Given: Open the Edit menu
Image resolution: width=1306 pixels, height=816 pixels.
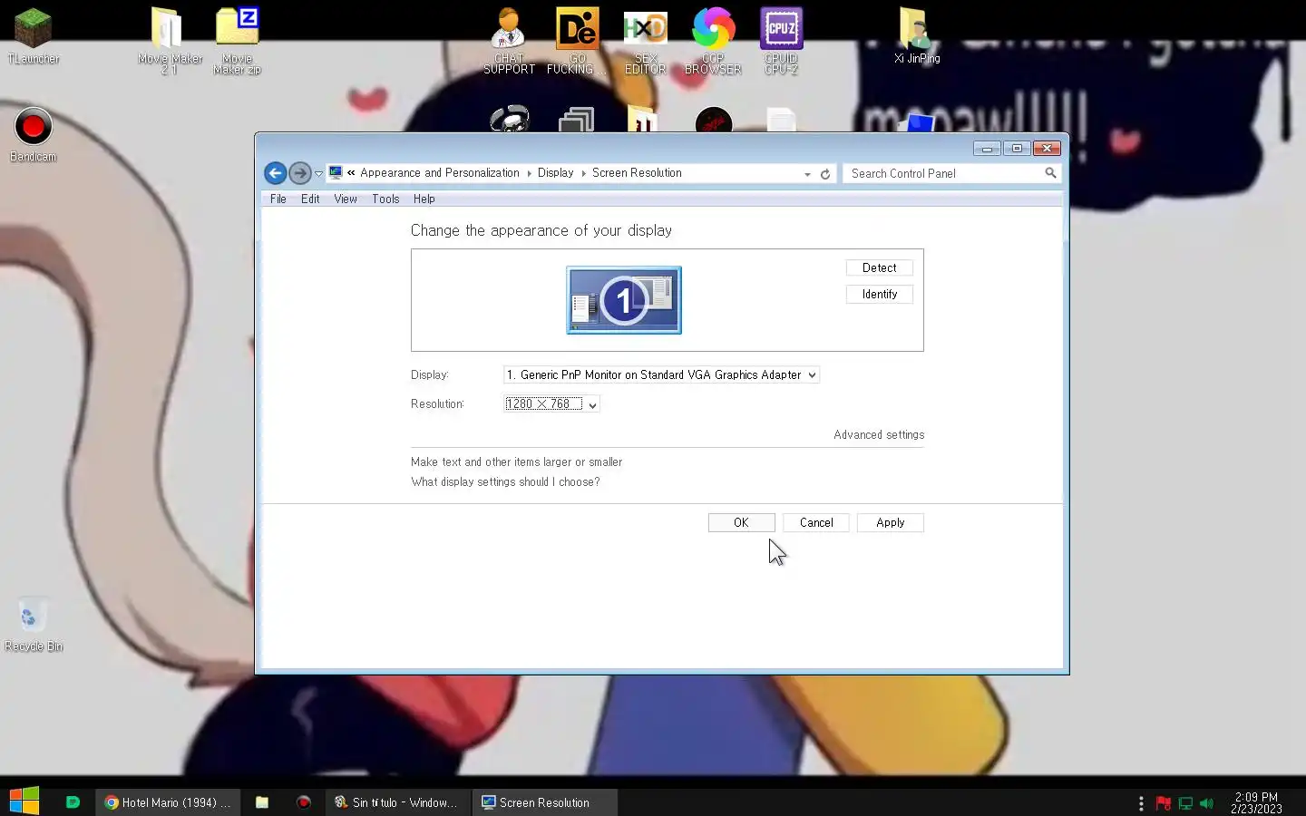Looking at the screenshot, I should click(x=310, y=199).
